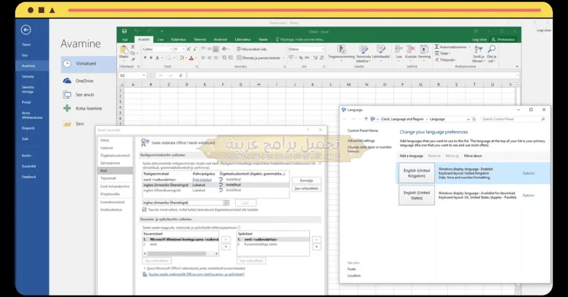Open the Calibri font name dropdown
568x297 pixels.
(x=171, y=49)
